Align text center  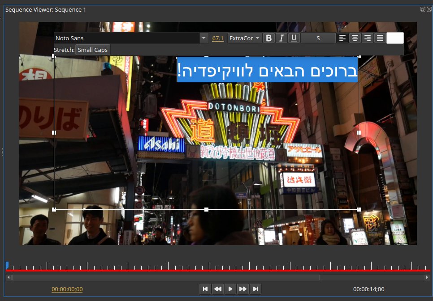[355, 38]
